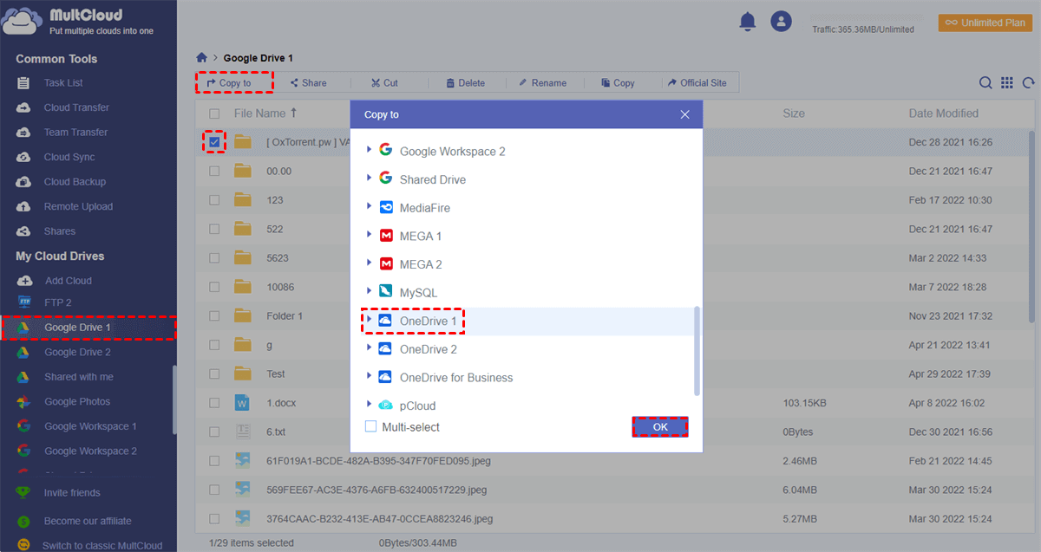Click the Shares sidebar icon
The height and width of the screenshot is (552, 1041).
tap(24, 231)
